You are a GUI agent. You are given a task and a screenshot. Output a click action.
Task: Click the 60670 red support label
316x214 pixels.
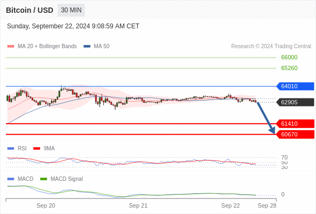[x=295, y=134]
